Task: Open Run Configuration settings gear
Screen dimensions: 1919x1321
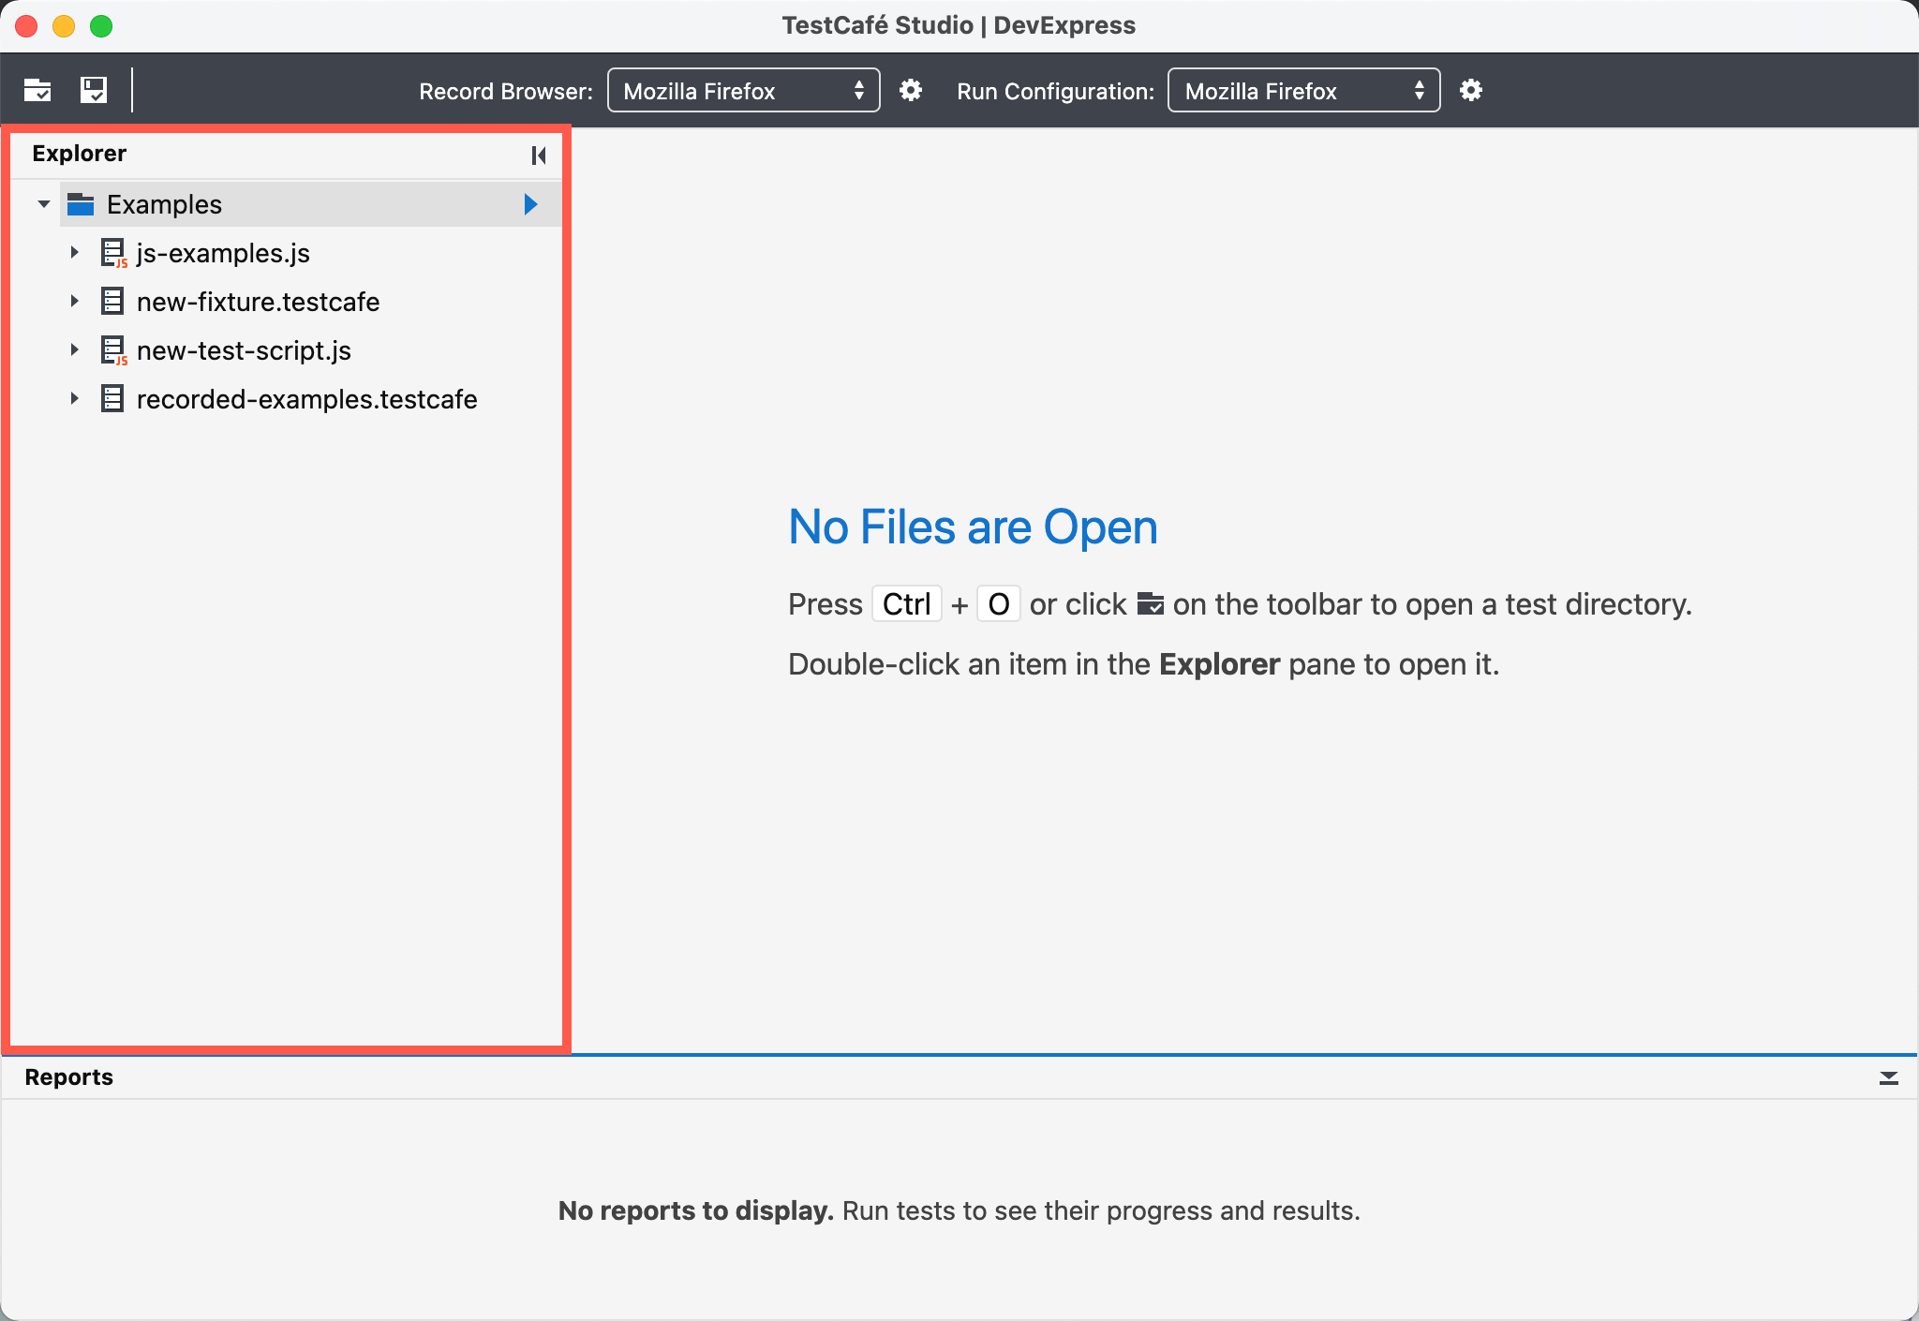Action: tap(1471, 90)
